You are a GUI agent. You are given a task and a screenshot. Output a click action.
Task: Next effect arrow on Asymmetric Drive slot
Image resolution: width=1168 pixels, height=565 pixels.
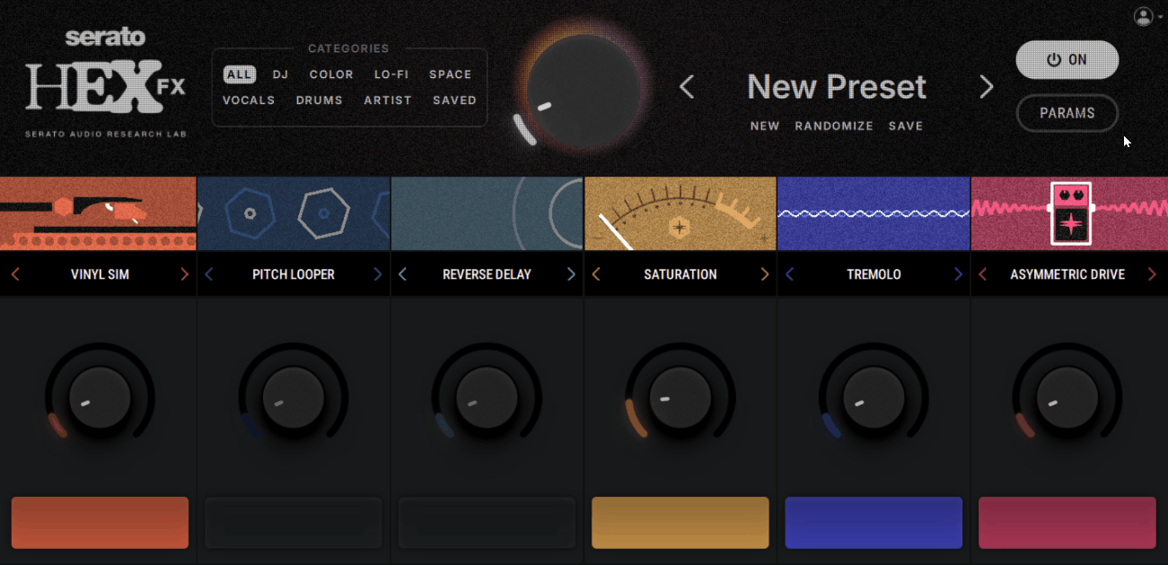pos(1152,274)
